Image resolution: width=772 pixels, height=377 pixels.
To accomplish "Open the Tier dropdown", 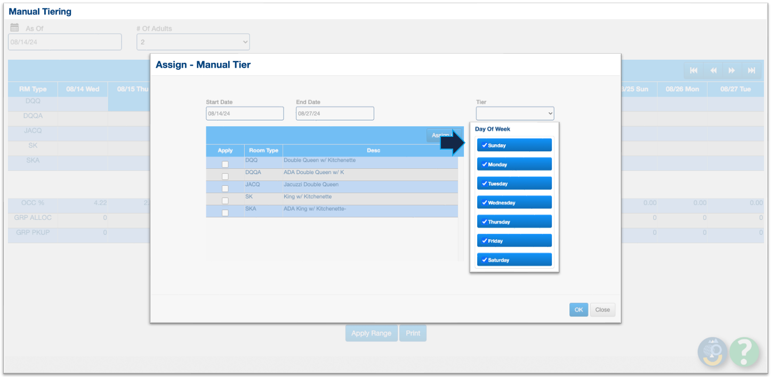I will [x=514, y=113].
